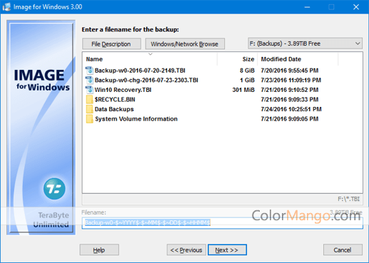
Task: Cancel the backup wizard
Action: (x=343, y=250)
